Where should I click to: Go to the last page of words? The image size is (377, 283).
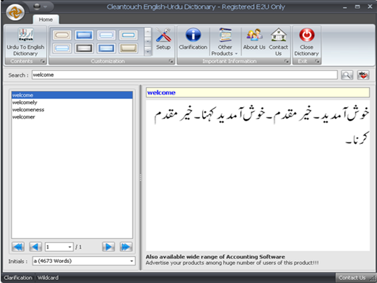pos(126,247)
